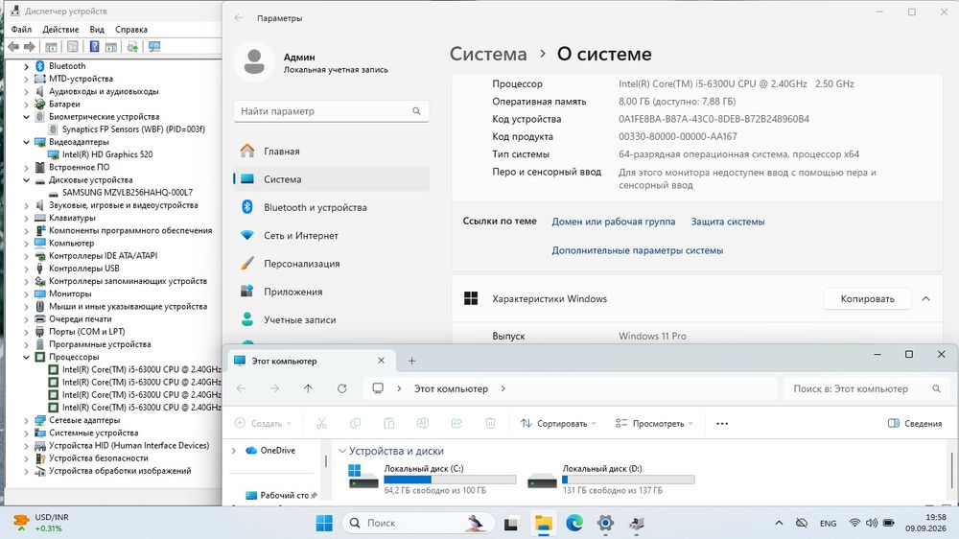Expand OneDrive in Explorer navigation

pyautogui.click(x=234, y=451)
